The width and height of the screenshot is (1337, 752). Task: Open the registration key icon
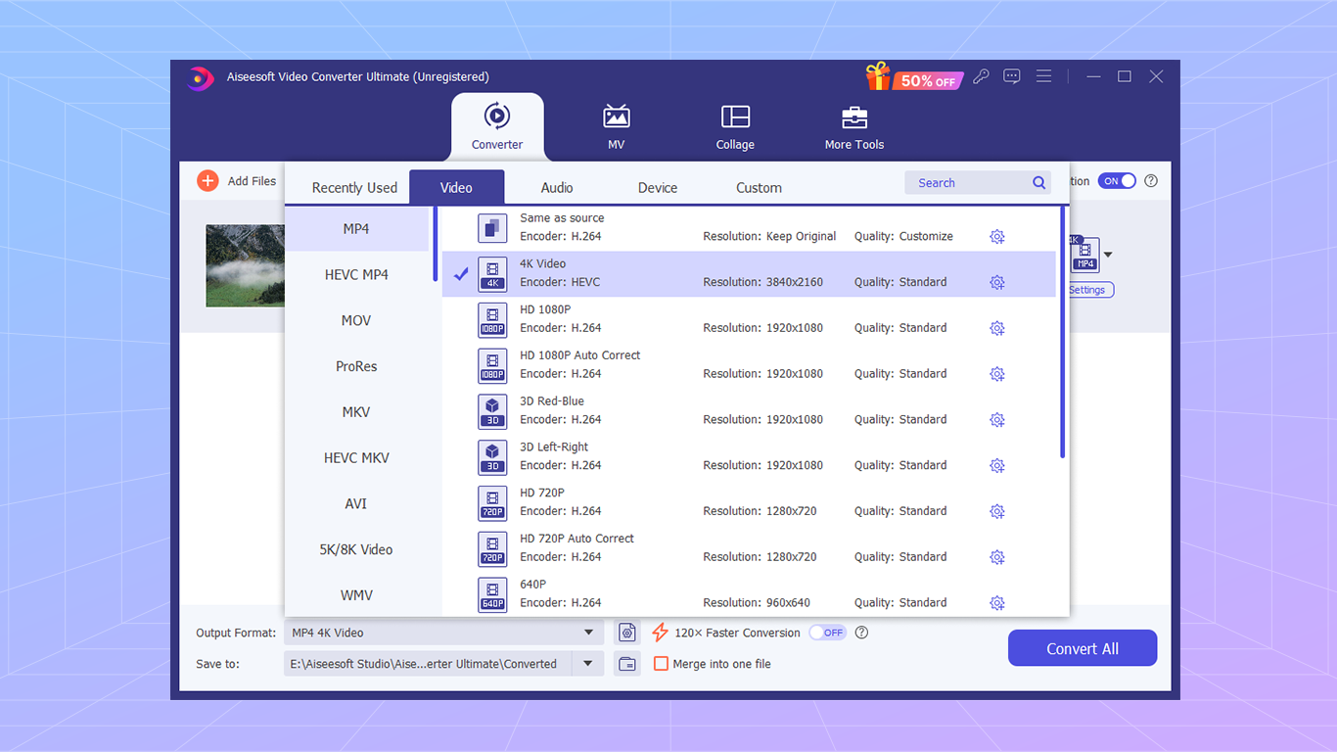click(981, 75)
